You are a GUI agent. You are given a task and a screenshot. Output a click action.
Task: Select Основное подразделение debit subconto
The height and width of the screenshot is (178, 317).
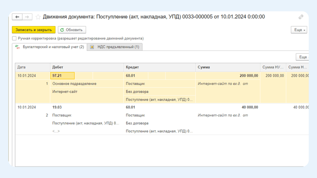click(74, 84)
